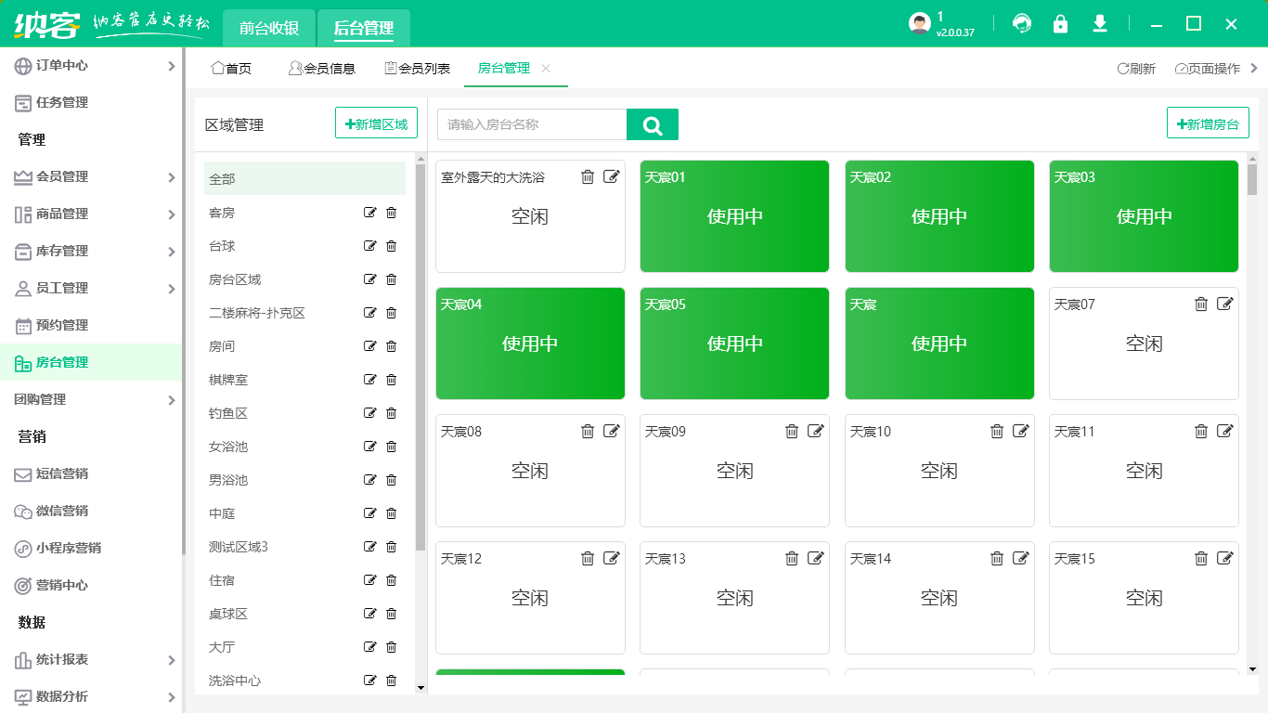Expand the 统计报表 sidebar menu
The height and width of the screenshot is (713, 1268).
[x=171, y=660]
